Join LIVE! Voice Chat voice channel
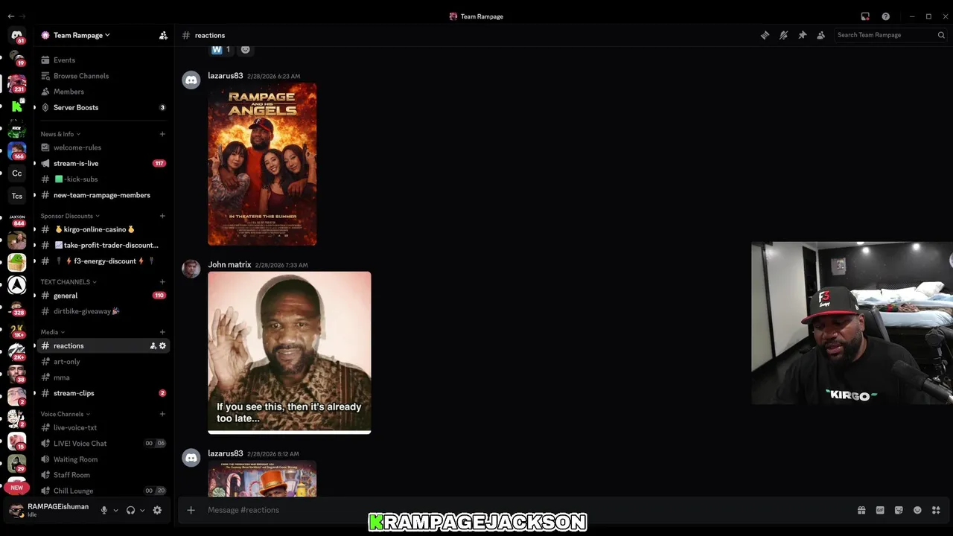Viewport: 953px width, 536px height. coord(103,444)
